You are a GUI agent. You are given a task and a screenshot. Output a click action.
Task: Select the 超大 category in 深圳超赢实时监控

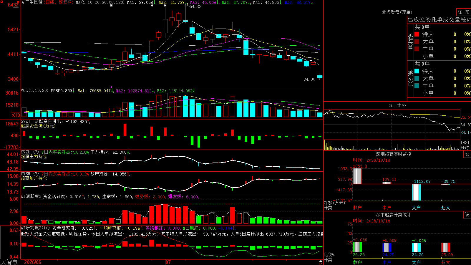(x=446, y=208)
